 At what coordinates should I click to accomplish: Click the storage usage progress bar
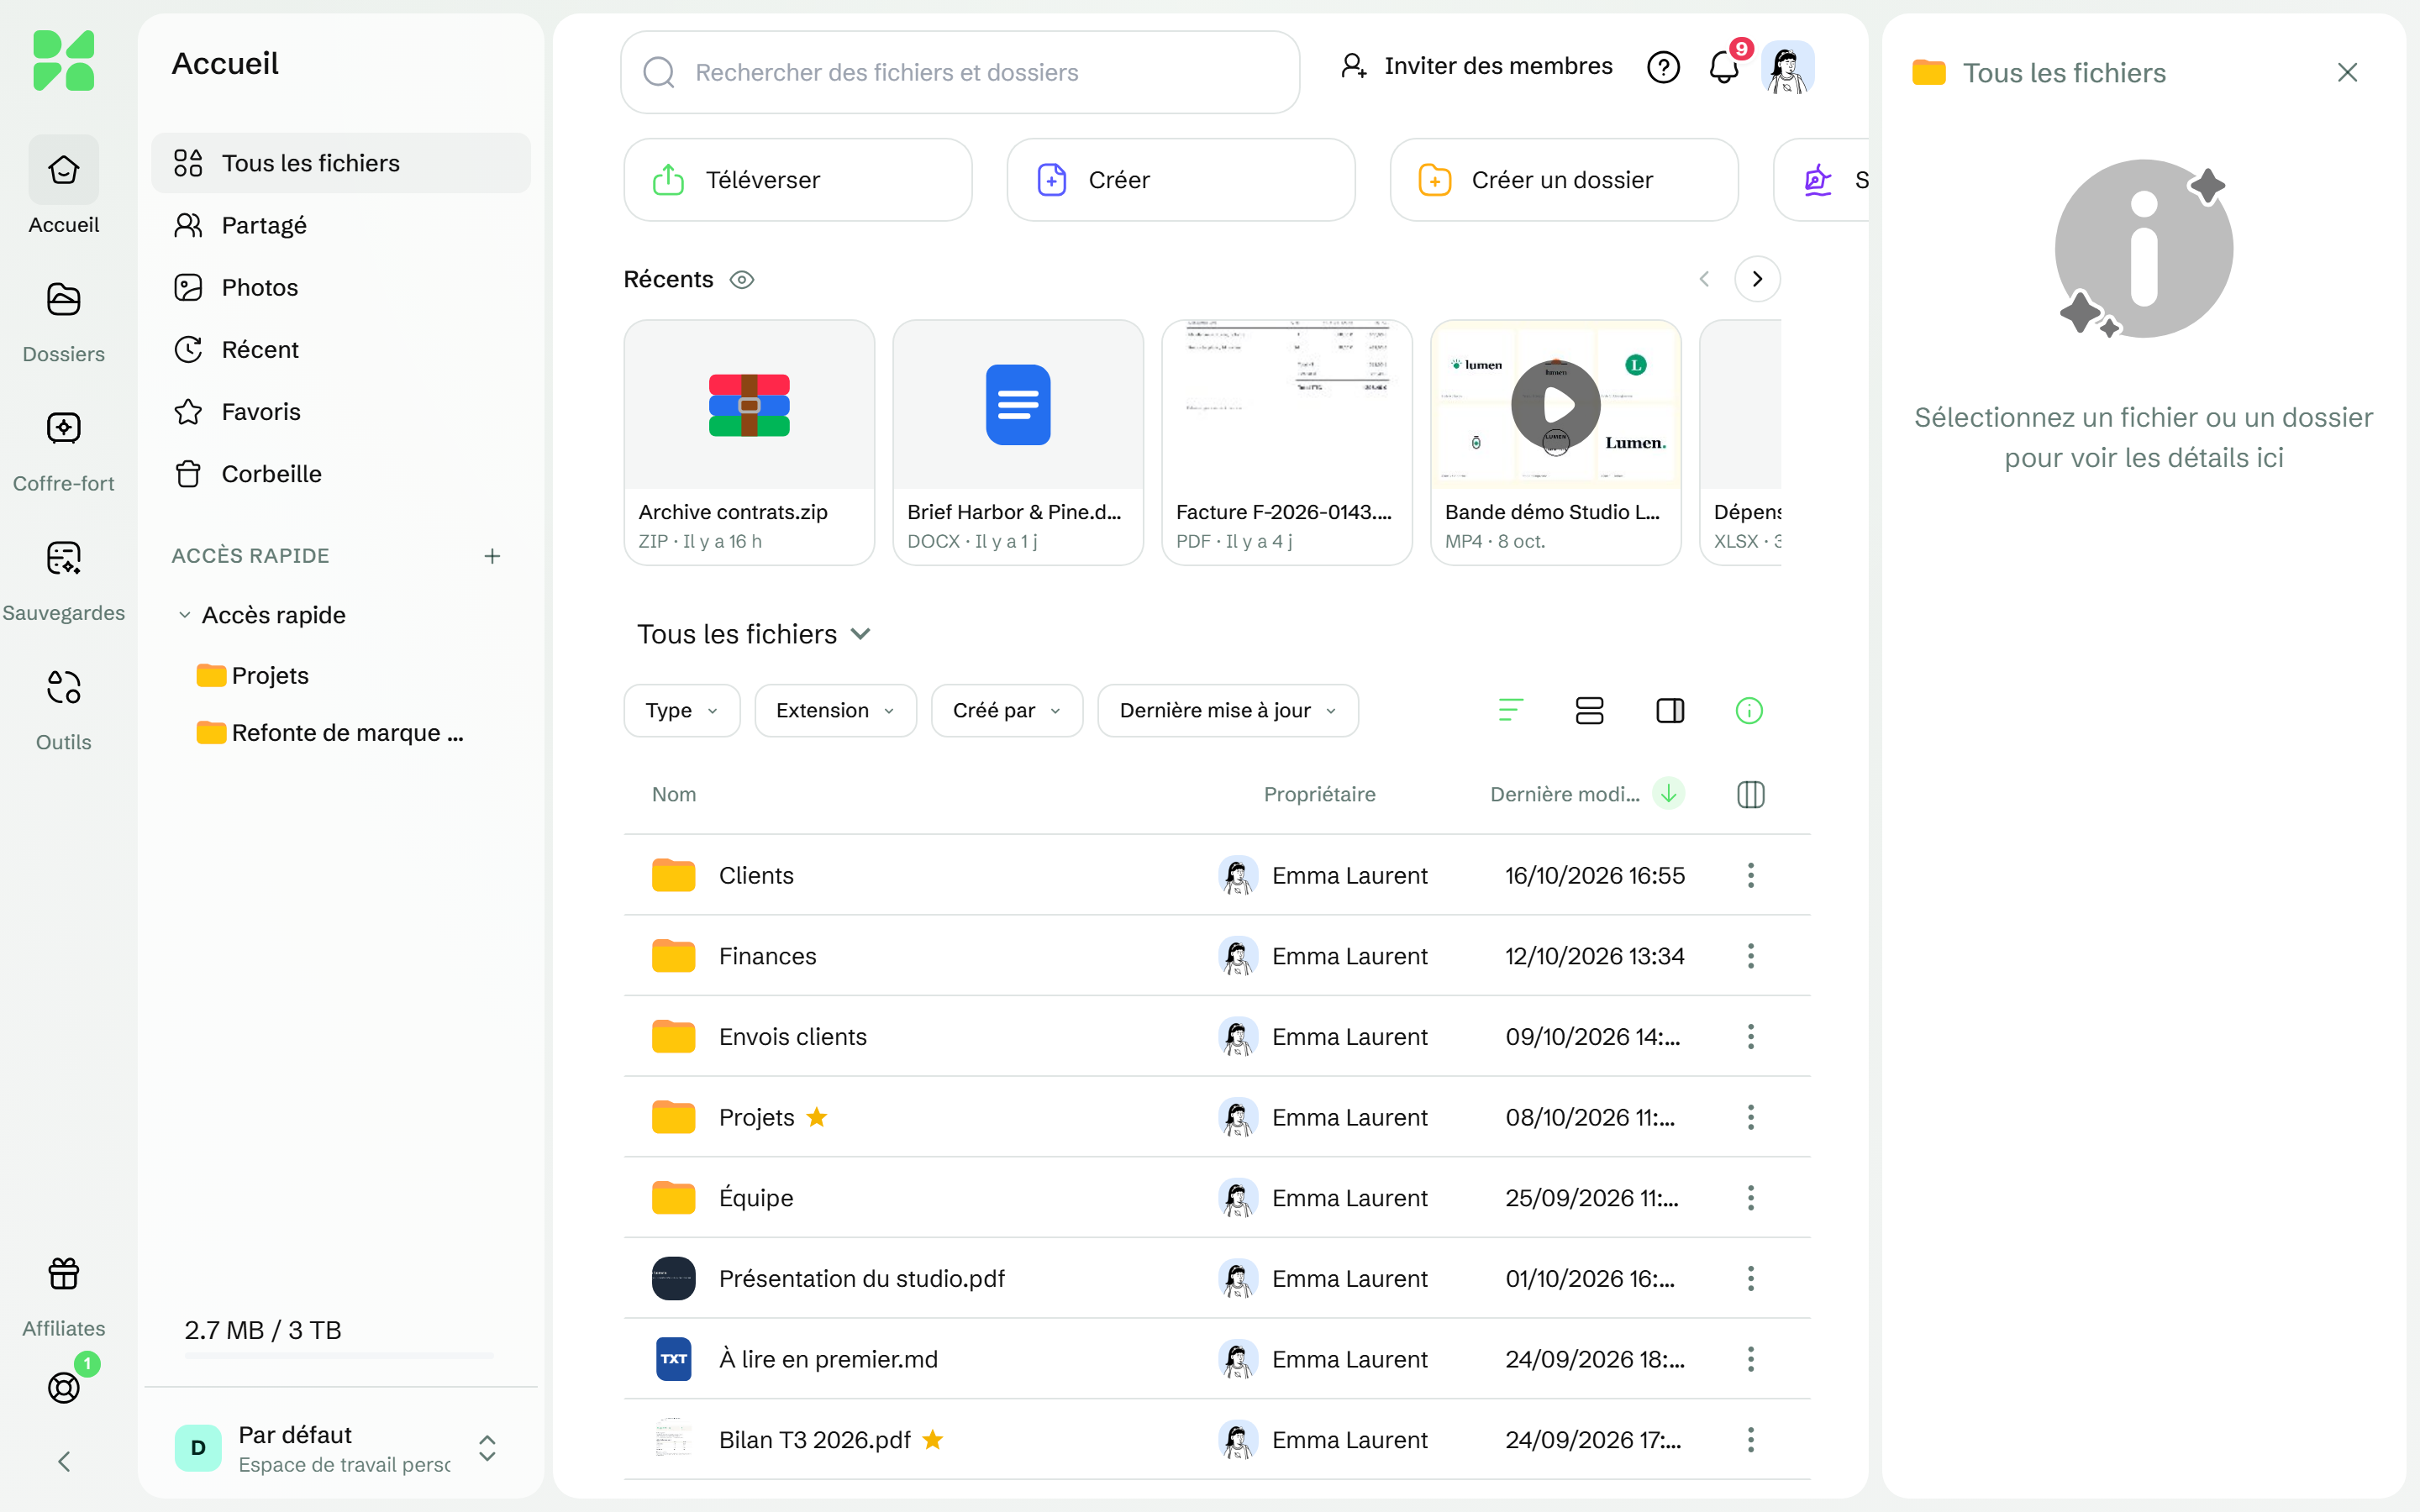[x=339, y=1356]
